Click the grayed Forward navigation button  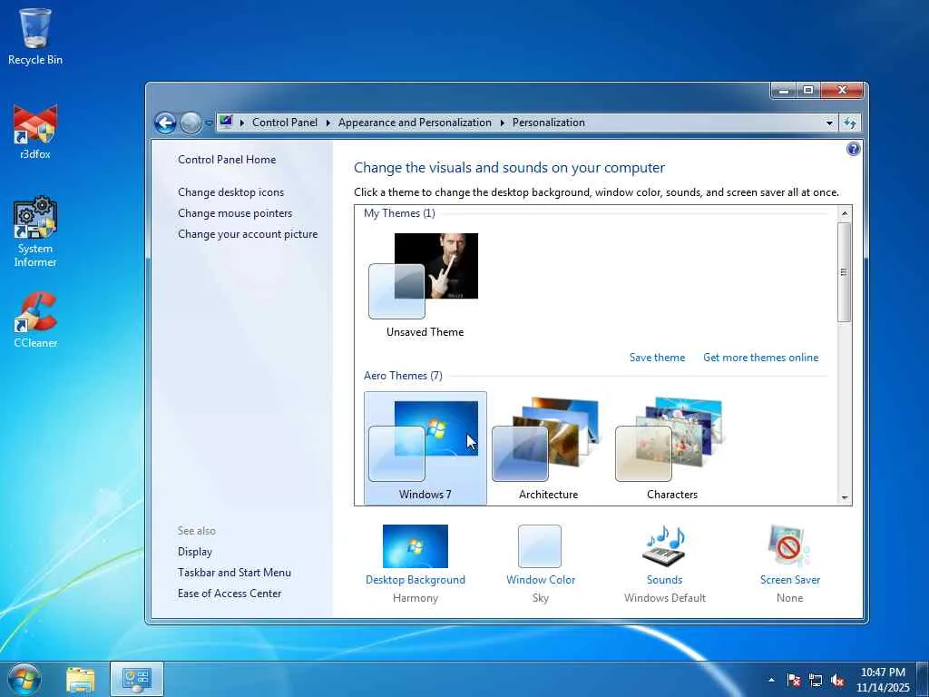click(191, 123)
